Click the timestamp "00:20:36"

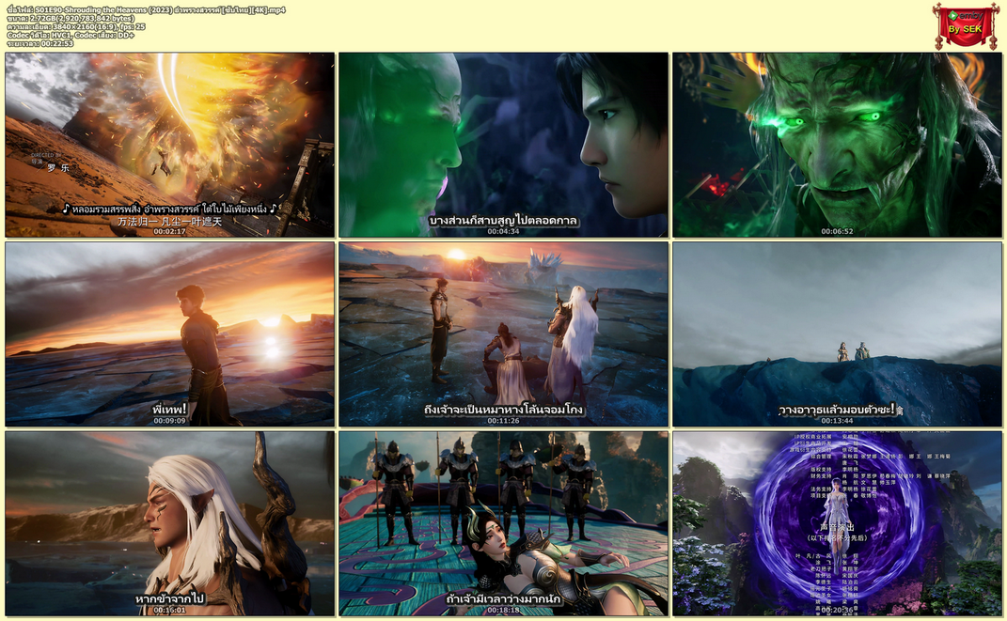click(x=838, y=610)
